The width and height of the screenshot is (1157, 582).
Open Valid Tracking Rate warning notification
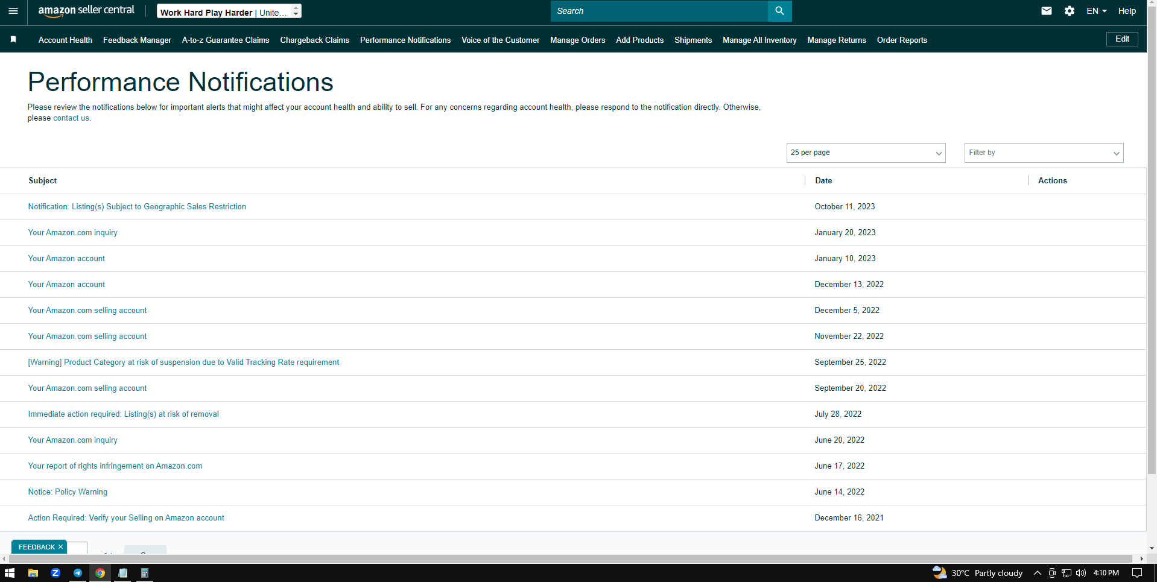click(x=183, y=362)
